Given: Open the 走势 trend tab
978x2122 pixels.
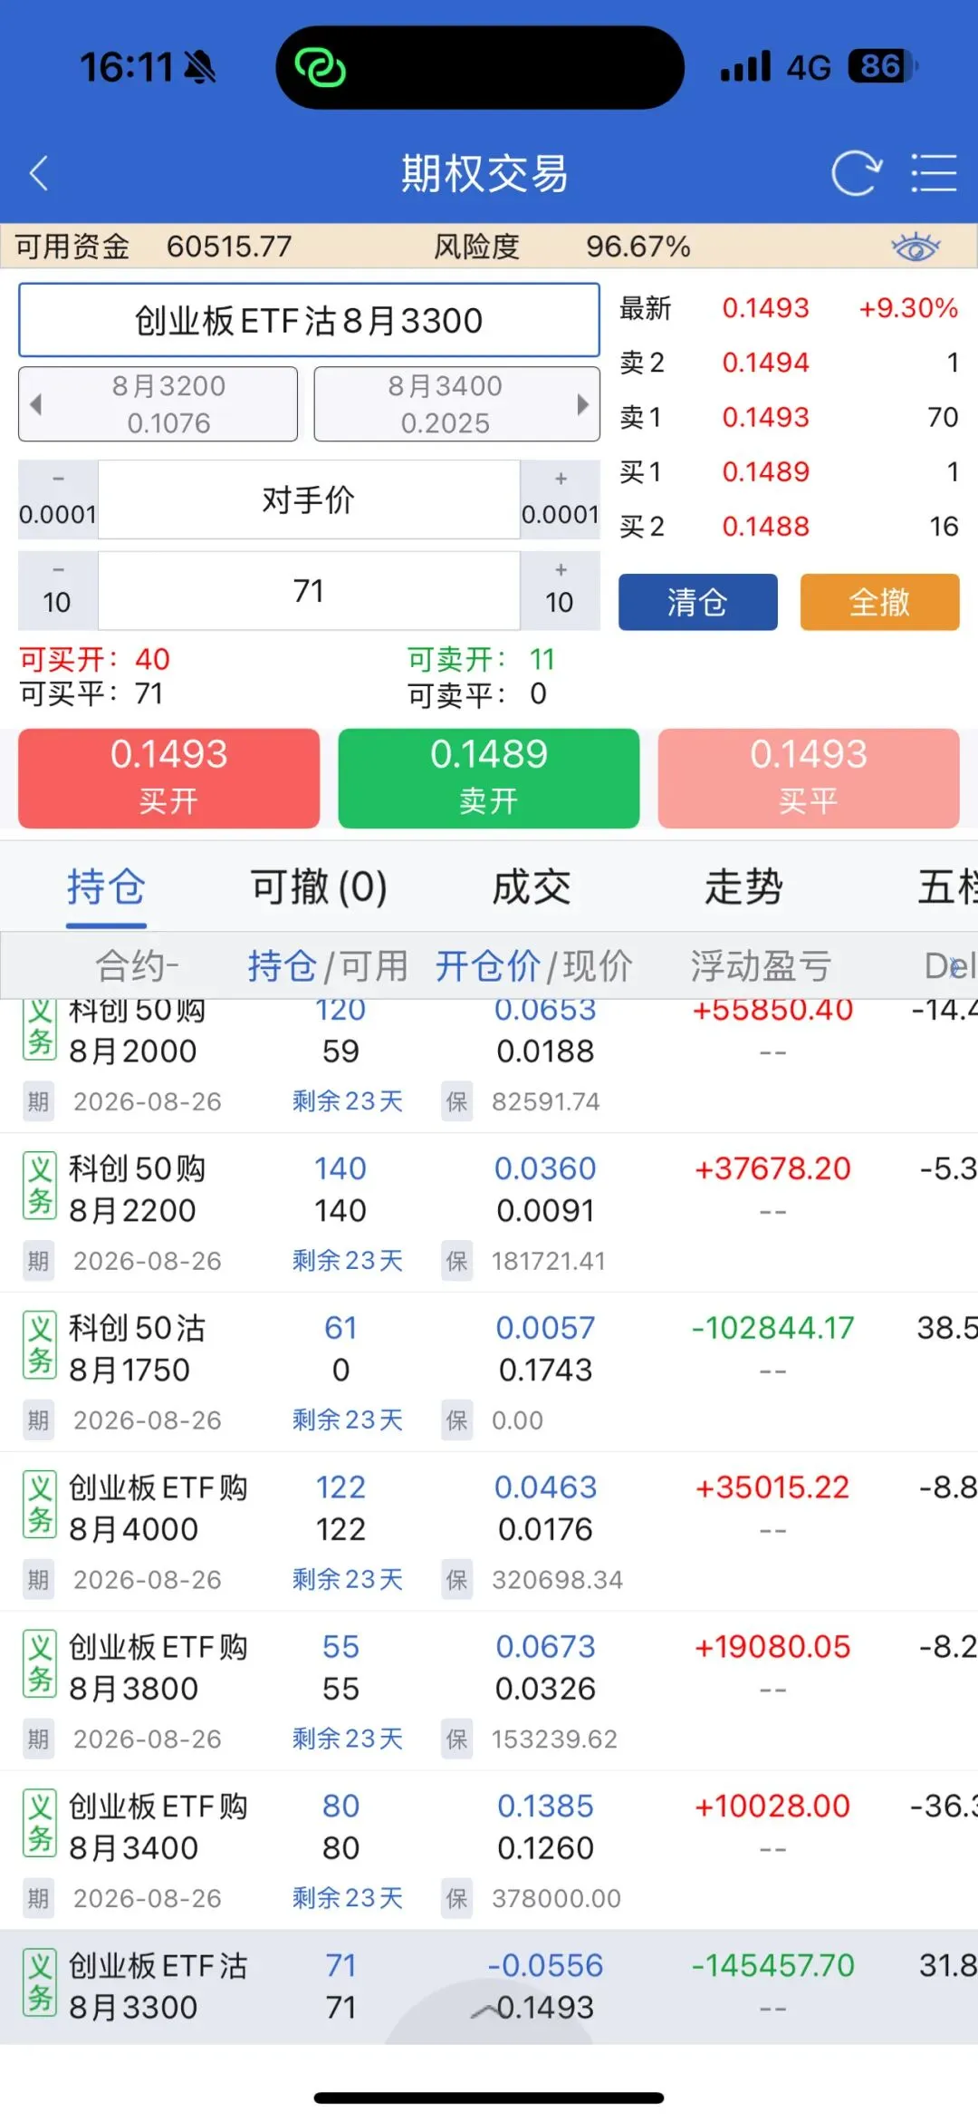Looking at the screenshot, I should click(x=744, y=887).
